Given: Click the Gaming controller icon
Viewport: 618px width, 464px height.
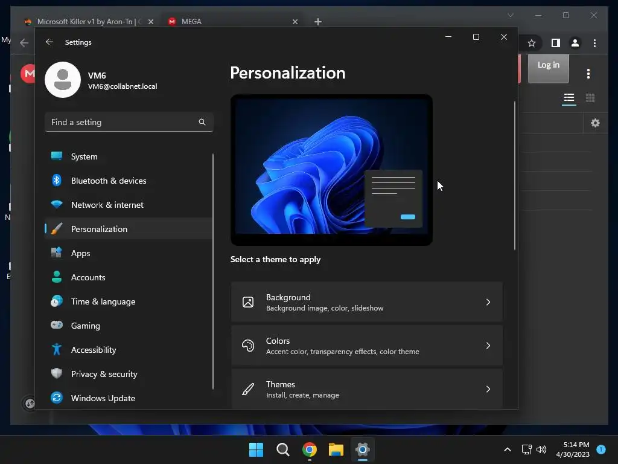Looking at the screenshot, I should (x=57, y=325).
